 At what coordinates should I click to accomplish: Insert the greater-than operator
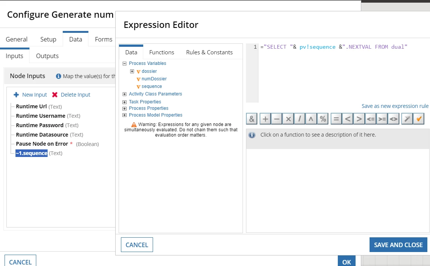click(359, 119)
